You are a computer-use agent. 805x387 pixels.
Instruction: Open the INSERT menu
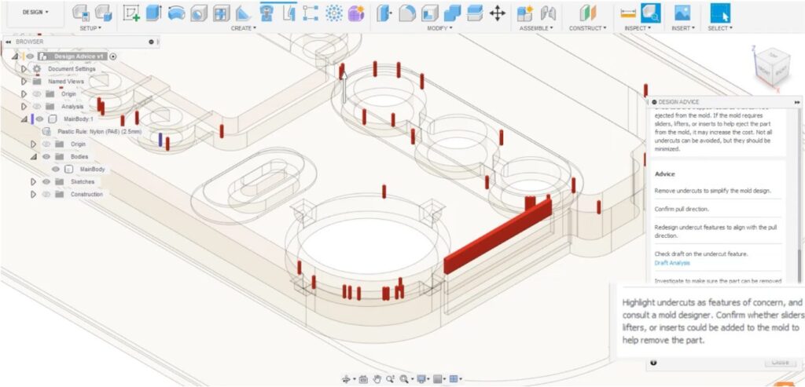click(x=683, y=28)
